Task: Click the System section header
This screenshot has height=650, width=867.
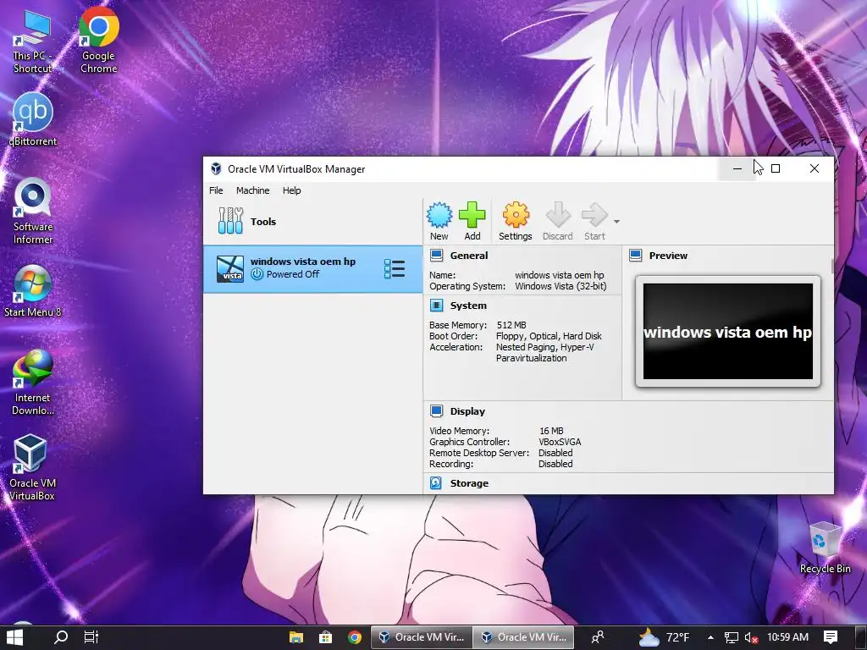Action: (468, 305)
